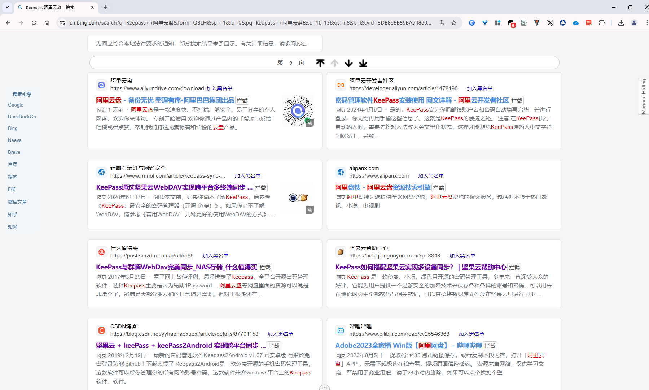Open KeePass与群晖WebDav完美同步 result

coord(176,267)
